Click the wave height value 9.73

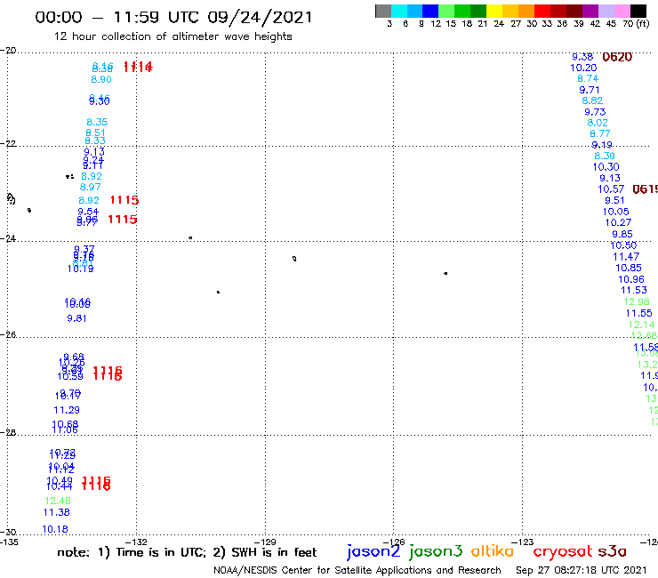tap(595, 112)
